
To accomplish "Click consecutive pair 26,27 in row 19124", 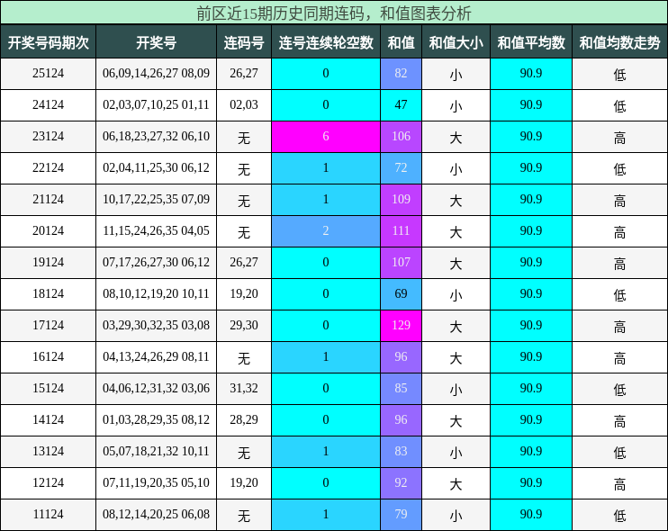I will tap(244, 262).
